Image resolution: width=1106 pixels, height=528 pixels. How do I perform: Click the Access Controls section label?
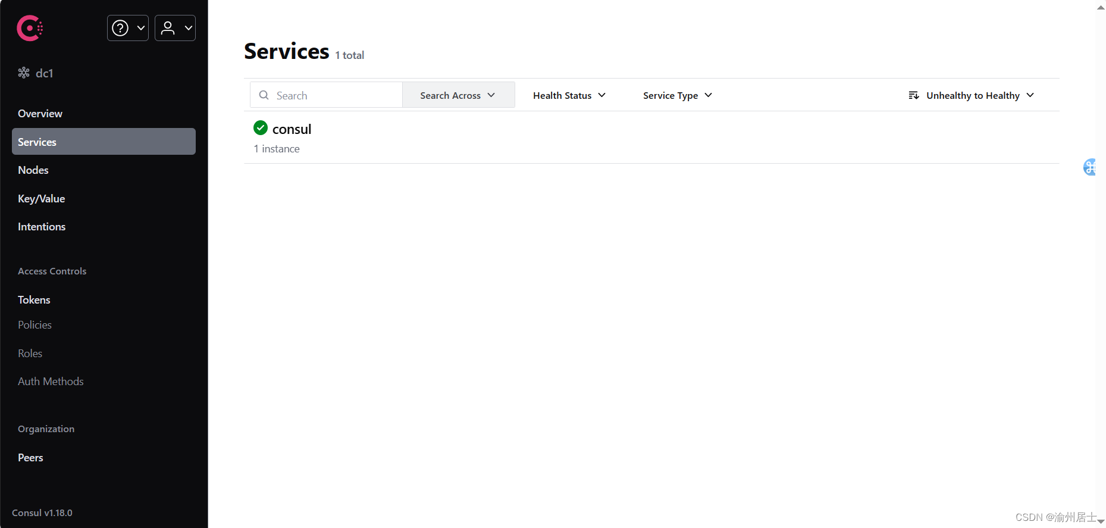tap(52, 271)
